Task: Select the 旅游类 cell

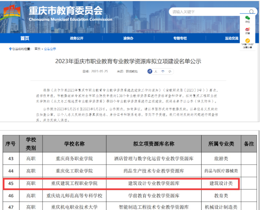Action: [221, 159]
